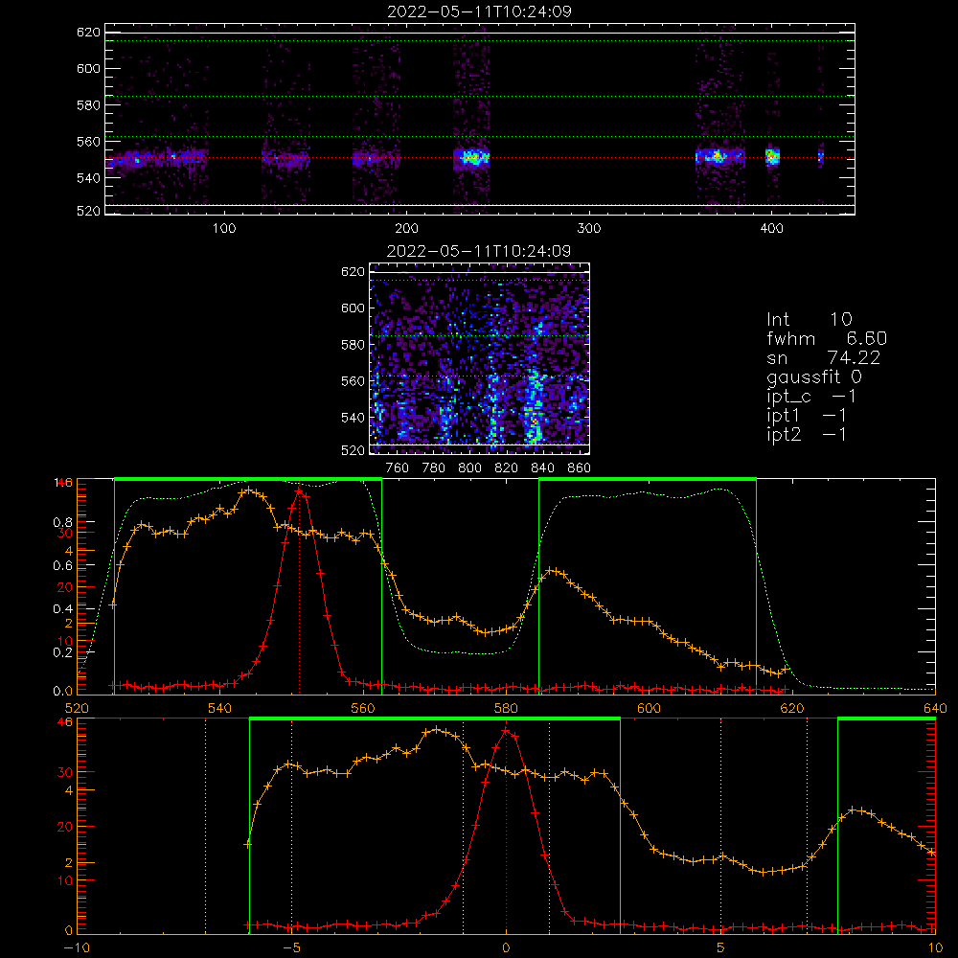
Task: Click the thick green bar from -6 to 2.7 in bottom plot
Action: point(435,719)
